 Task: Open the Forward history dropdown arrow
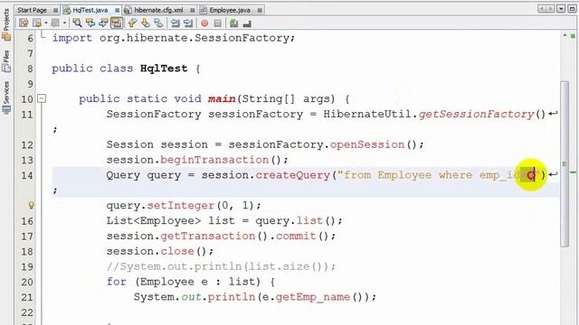point(64,23)
